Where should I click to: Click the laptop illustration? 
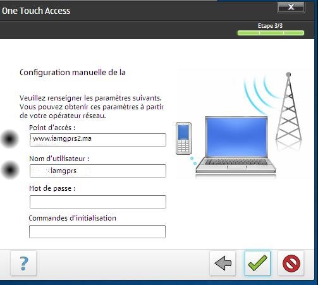point(236,145)
